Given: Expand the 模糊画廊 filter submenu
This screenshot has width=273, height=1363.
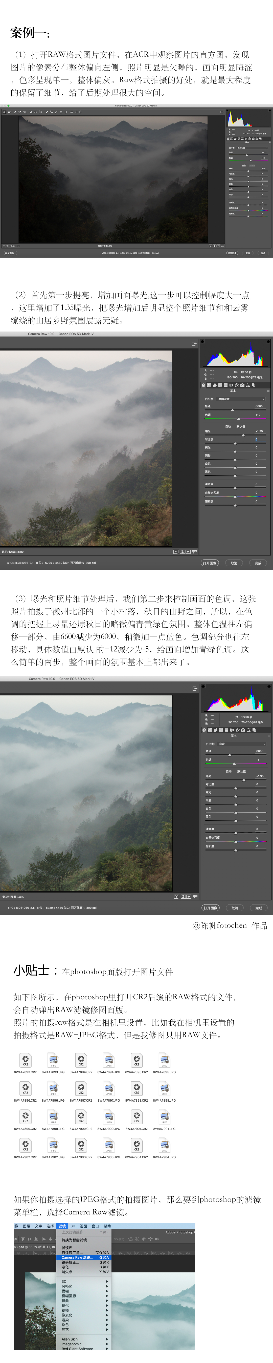Looking at the screenshot, I should pos(85,1296).
